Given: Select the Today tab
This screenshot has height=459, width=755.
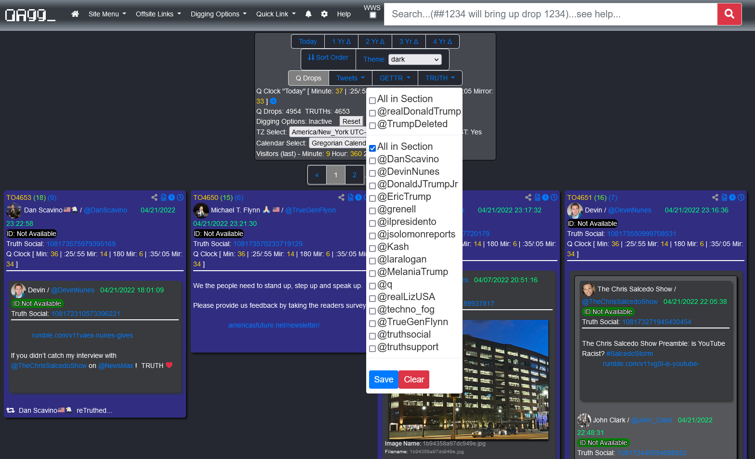Looking at the screenshot, I should coord(308,41).
